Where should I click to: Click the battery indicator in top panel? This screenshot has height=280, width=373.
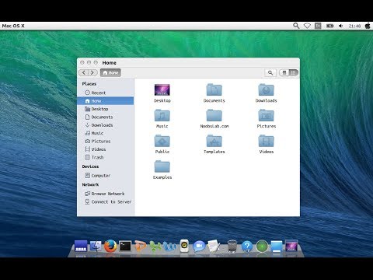pos(329,26)
